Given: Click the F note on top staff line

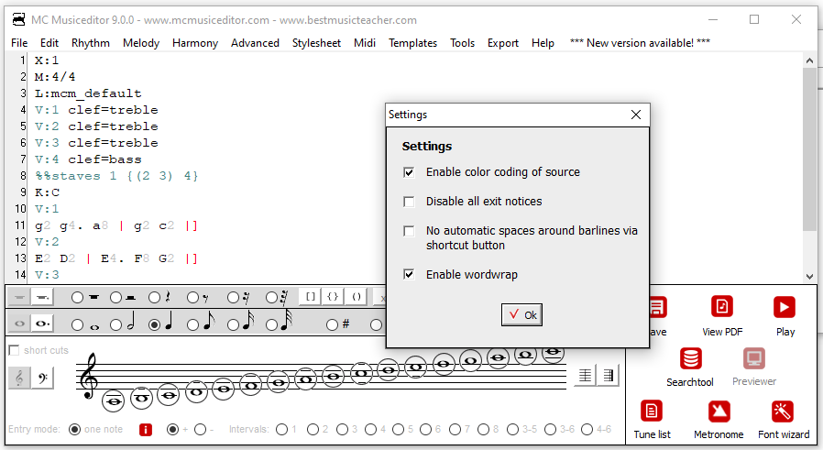Looking at the screenshot, I should [443, 363].
